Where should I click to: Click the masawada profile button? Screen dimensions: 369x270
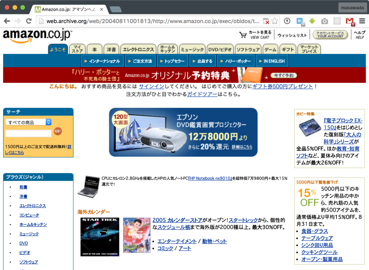pos(352,8)
